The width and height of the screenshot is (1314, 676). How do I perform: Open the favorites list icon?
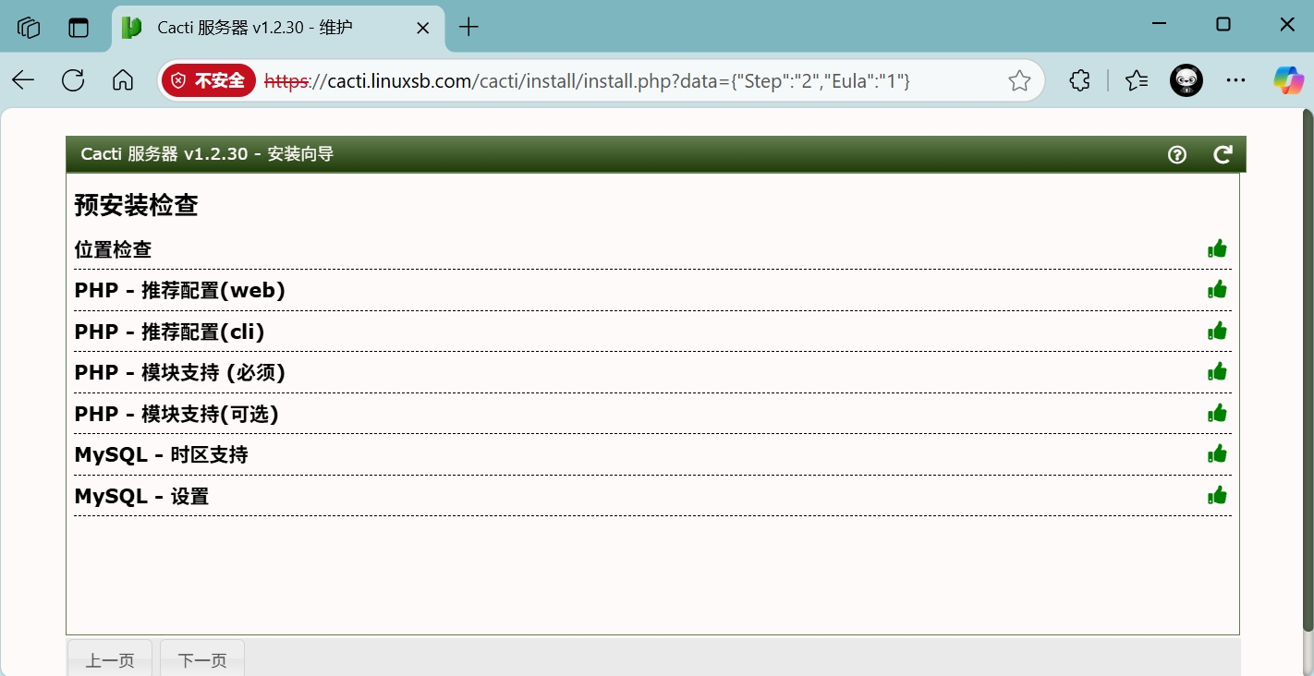(x=1137, y=80)
